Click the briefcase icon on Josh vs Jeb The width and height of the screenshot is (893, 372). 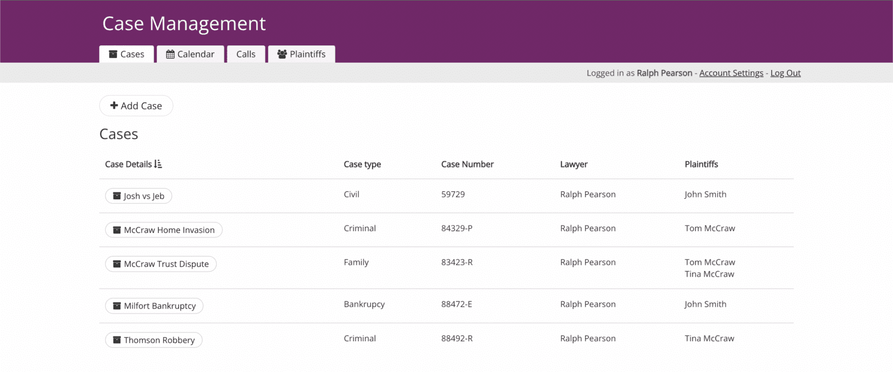[116, 196]
